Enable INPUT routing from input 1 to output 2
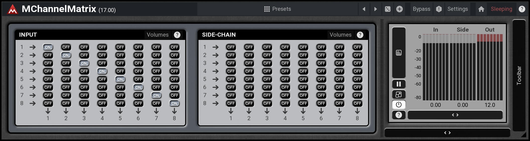 [x=66, y=47]
